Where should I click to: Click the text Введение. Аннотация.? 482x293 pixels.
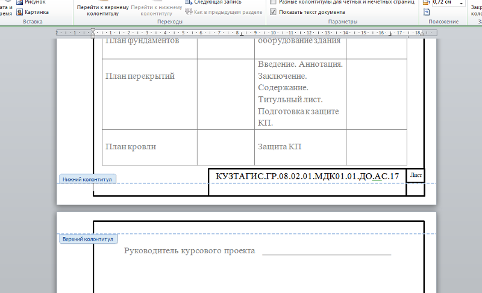[x=300, y=64]
